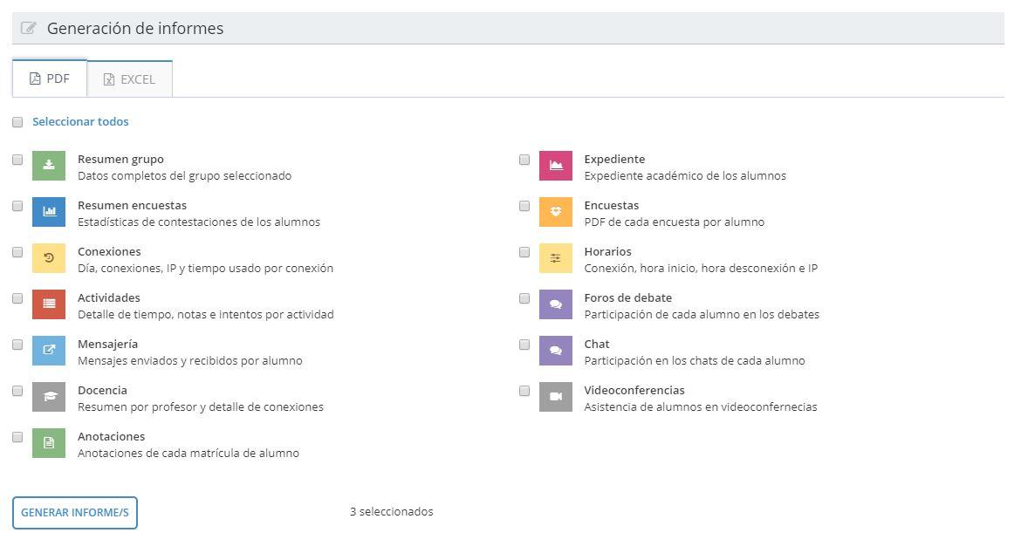Check the Conexiones report checkbox
The height and width of the screenshot is (560, 1021).
(x=17, y=252)
